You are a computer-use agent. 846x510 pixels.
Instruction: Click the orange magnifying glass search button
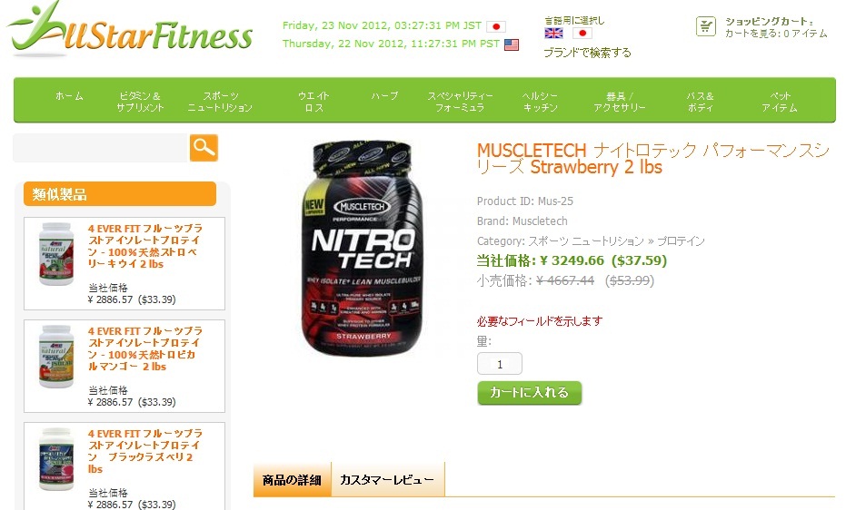[x=204, y=148]
